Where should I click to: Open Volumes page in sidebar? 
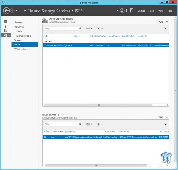tap(19, 27)
